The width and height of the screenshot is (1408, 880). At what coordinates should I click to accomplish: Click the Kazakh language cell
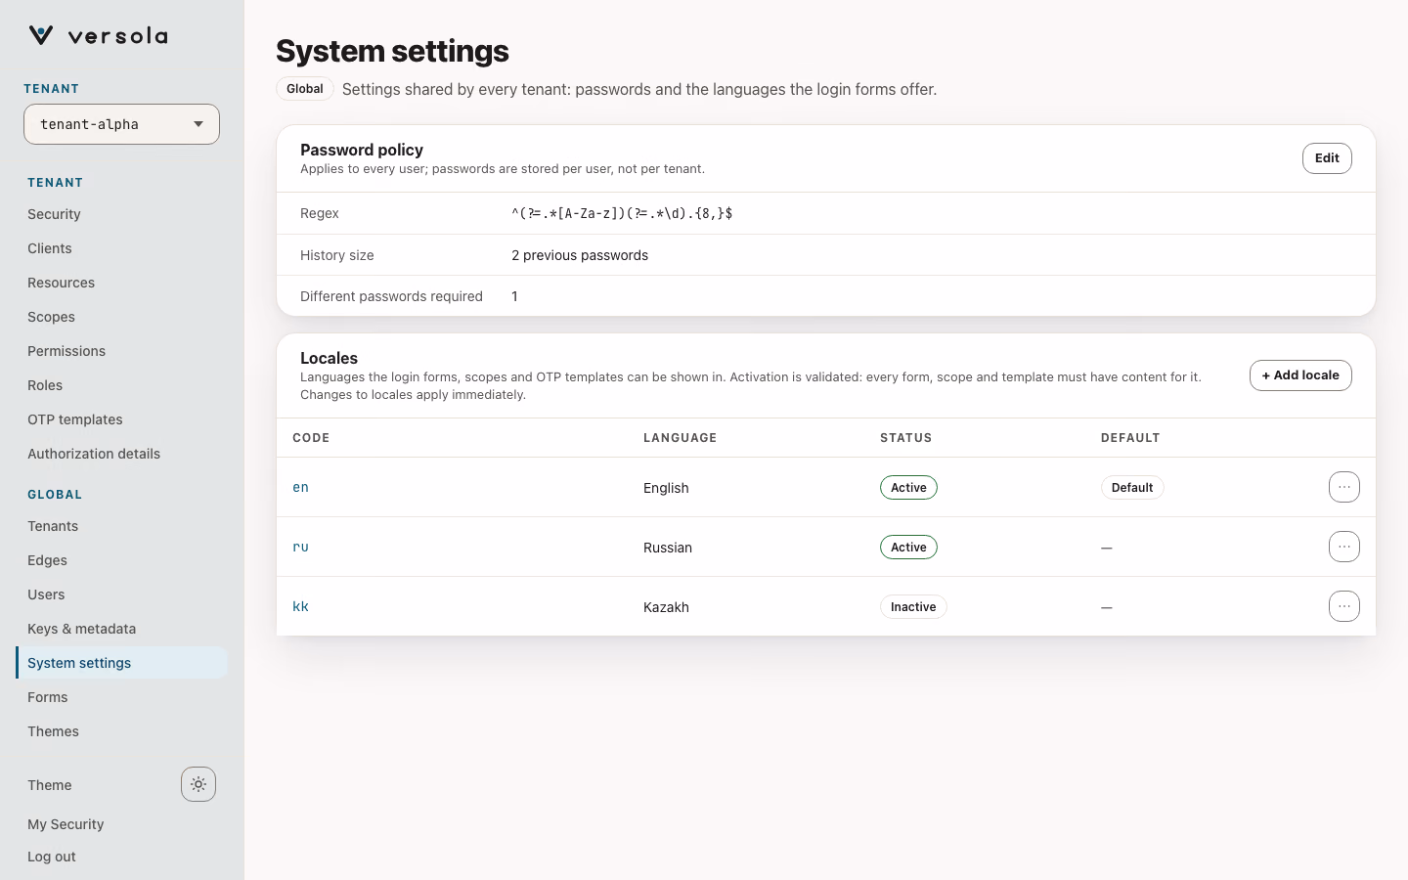[x=666, y=607]
